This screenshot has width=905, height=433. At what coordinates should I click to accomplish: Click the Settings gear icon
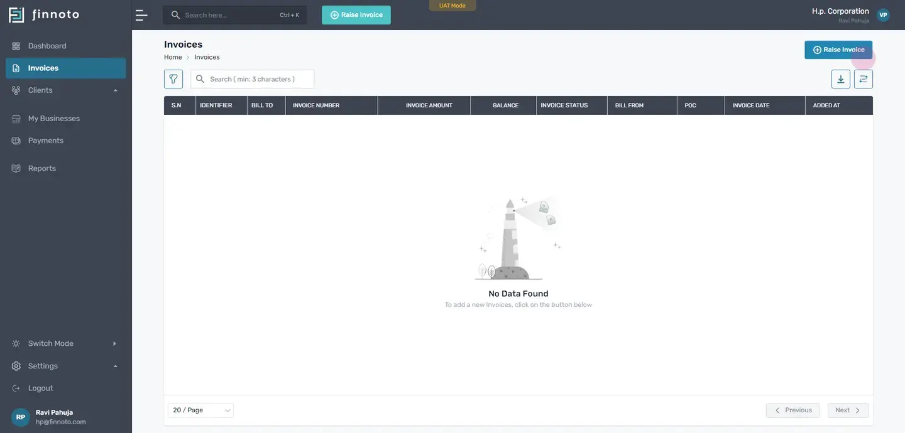(x=16, y=366)
